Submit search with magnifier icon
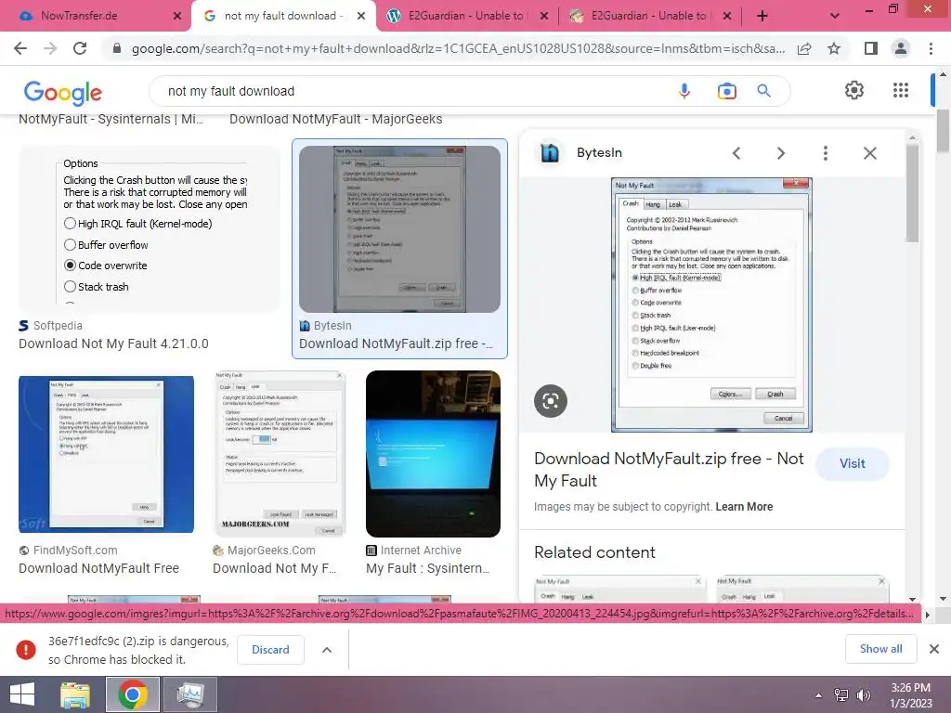Screen dimensions: 951x713 point(763,91)
